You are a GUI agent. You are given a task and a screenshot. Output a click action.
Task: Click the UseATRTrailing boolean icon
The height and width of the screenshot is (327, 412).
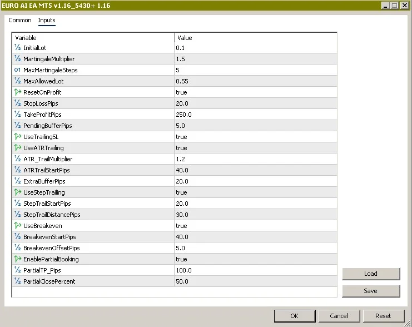tap(18, 148)
